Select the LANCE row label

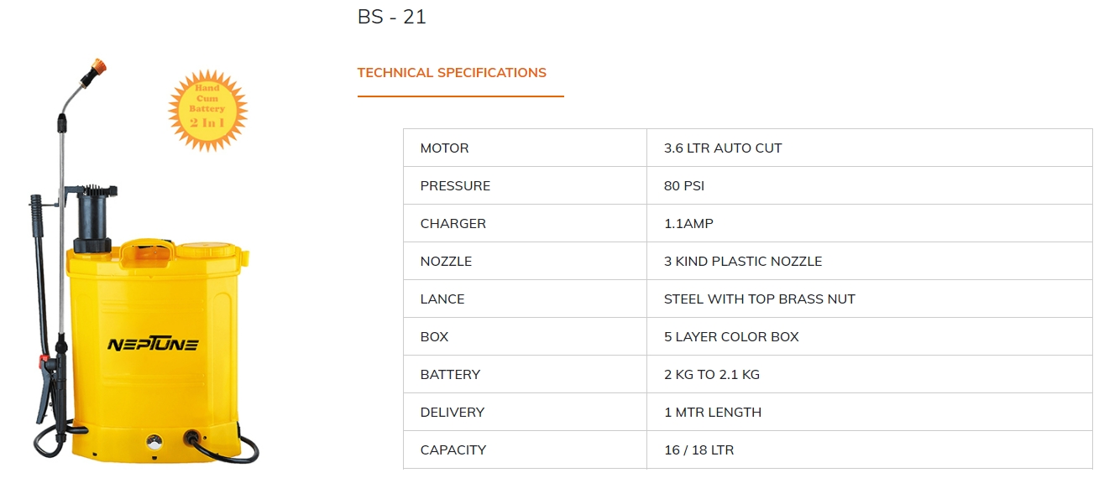(x=442, y=299)
